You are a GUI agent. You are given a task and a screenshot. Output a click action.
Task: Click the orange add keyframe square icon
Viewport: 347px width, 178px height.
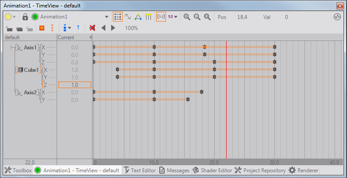pos(42,28)
